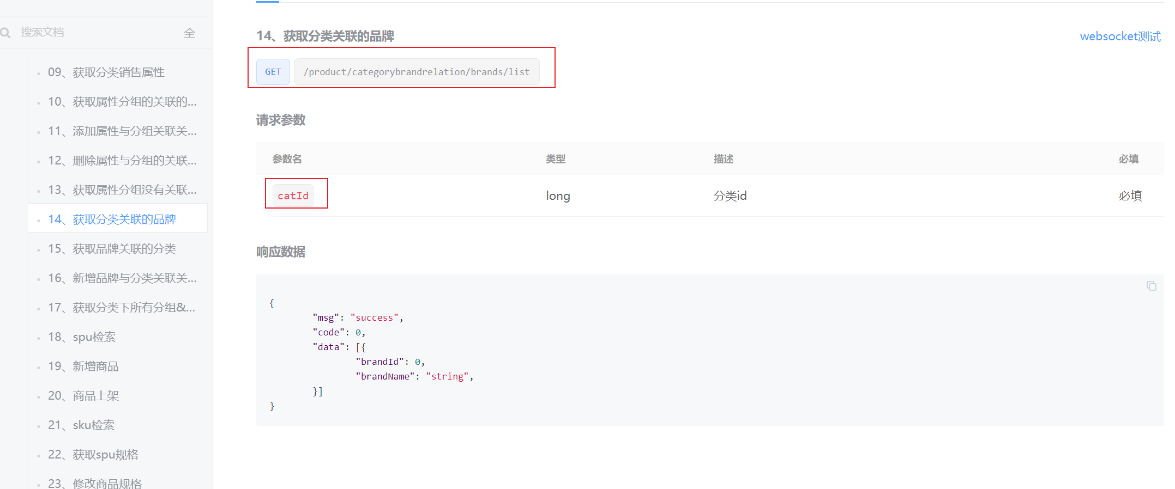Open 15、获取品牌关联的分类 entry
The image size is (1175, 489).
(x=112, y=249)
